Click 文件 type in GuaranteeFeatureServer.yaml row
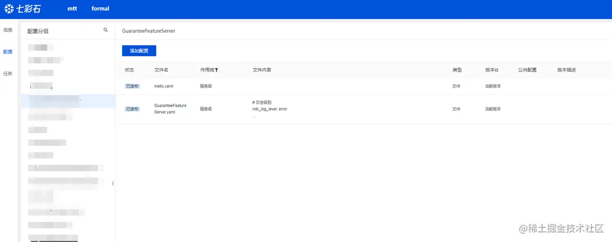Screen dimensions: 612x242 click(456, 109)
